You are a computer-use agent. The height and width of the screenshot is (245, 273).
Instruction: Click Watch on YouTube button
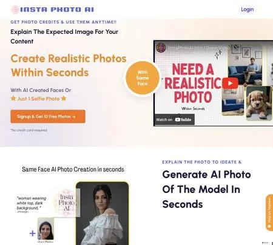174,120
